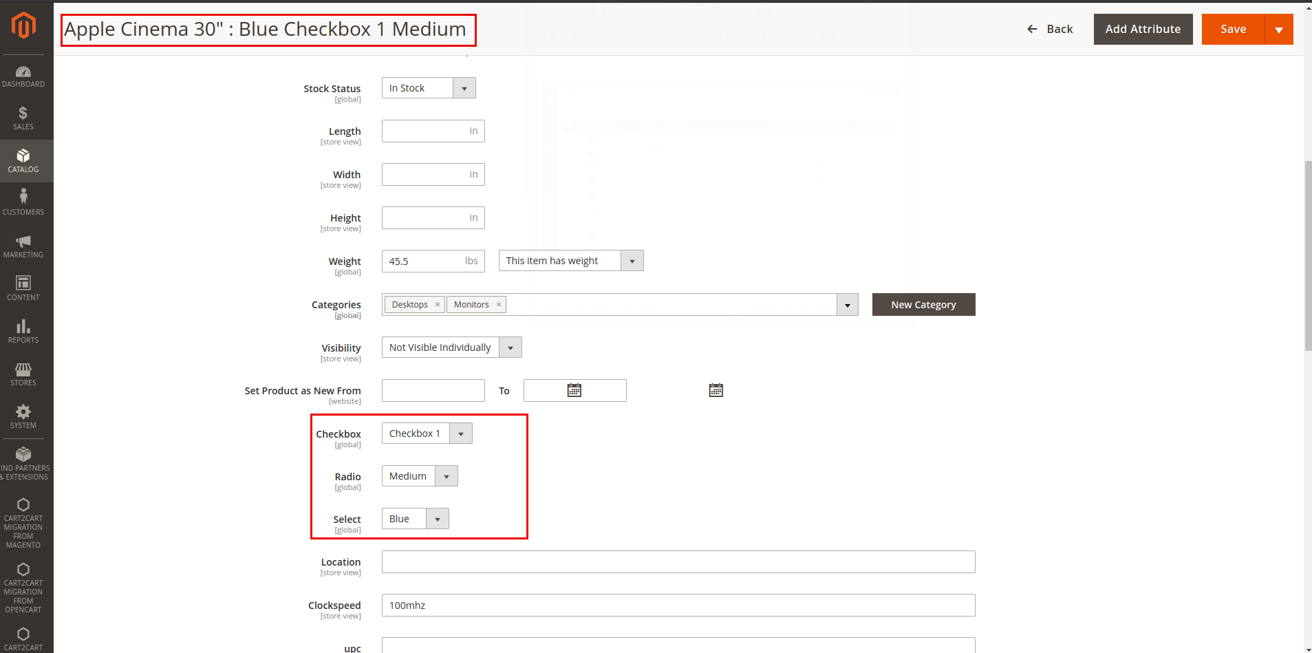The image size is (1312, 653).
Task: Open the Catalog sidebar menu
Action: click(x=23, y=161)
